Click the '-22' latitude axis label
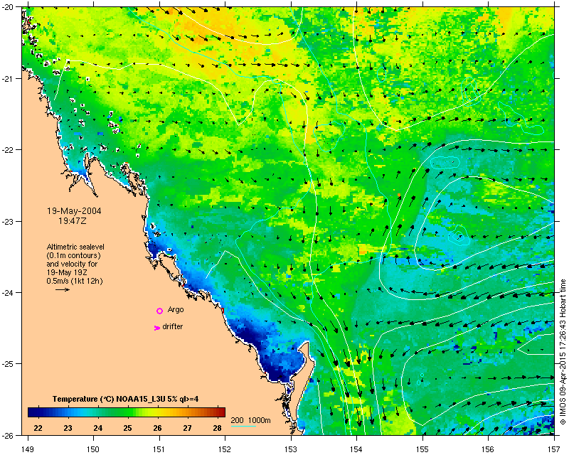The height and width of the screenshot is (455, 569). click(x=7, y=150)
